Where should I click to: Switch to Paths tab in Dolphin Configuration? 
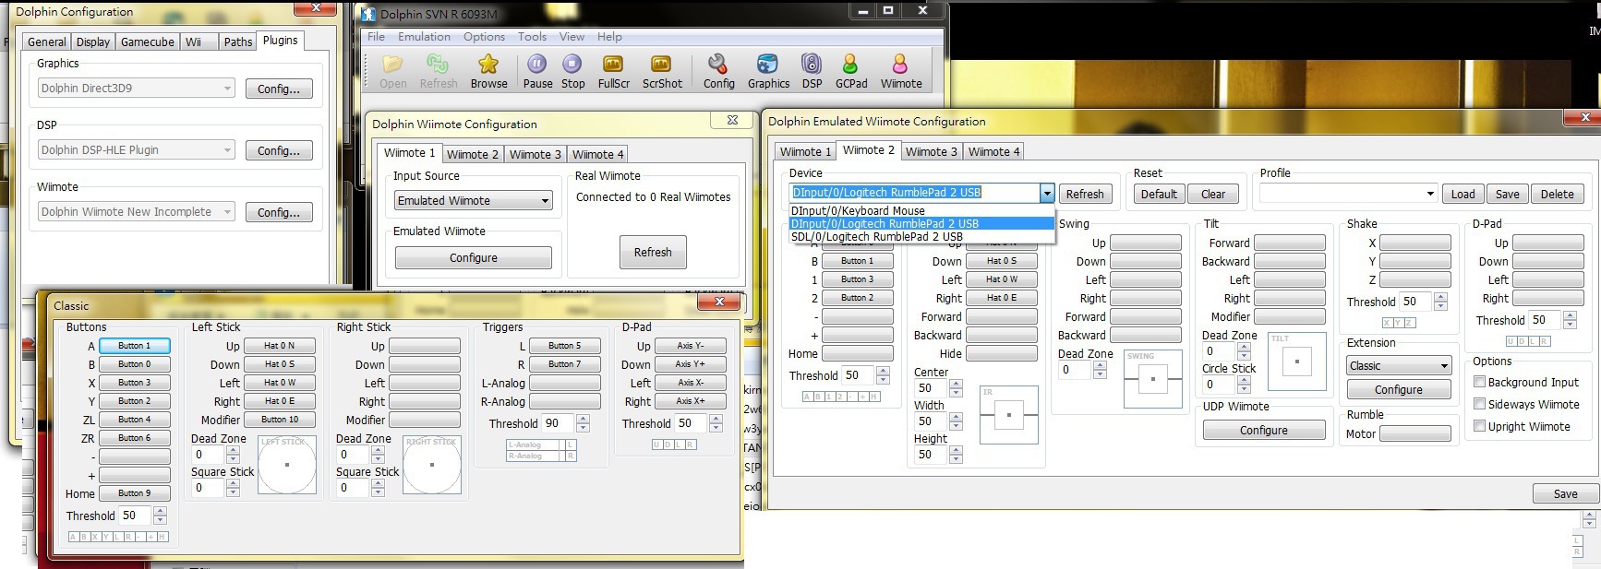click(x=237, y=41)
